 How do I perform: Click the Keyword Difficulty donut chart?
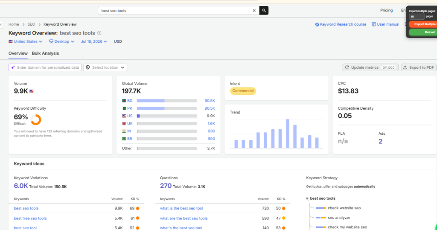pyautogui.click(x=36, y=119)
